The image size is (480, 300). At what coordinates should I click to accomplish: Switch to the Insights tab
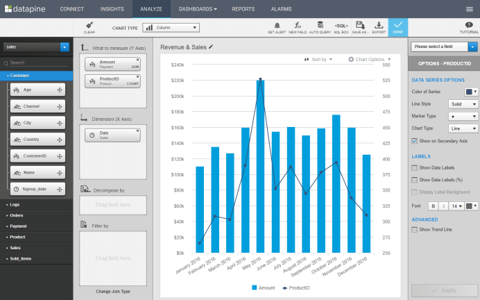tap(112, 9)
